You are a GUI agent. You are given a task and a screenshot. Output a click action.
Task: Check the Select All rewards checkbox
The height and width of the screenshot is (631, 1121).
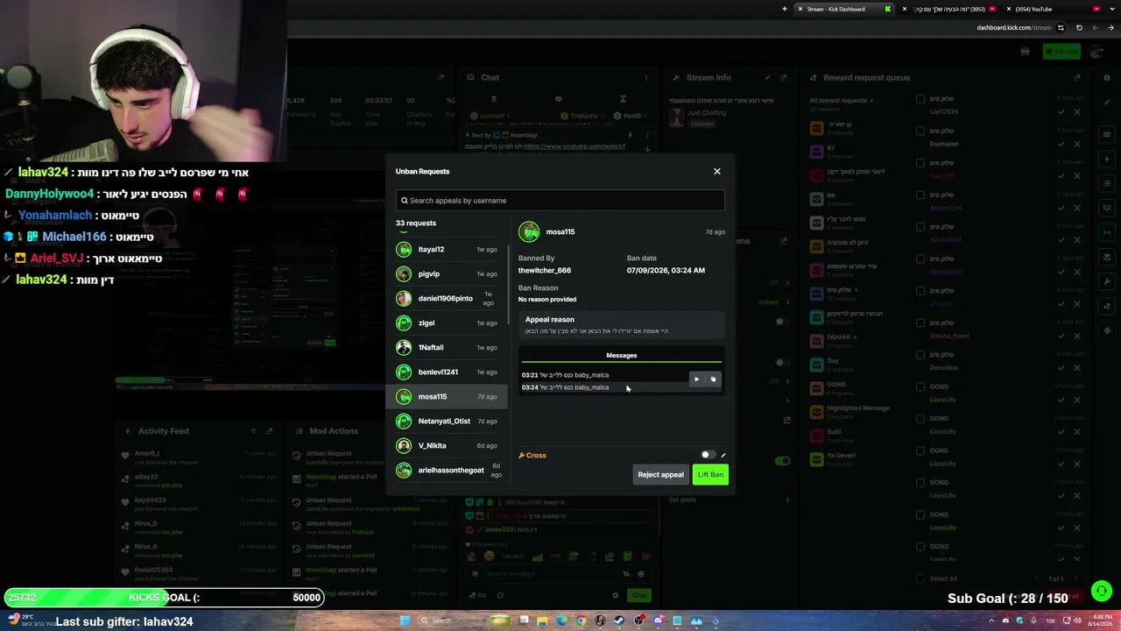click(x=920, y=578)
